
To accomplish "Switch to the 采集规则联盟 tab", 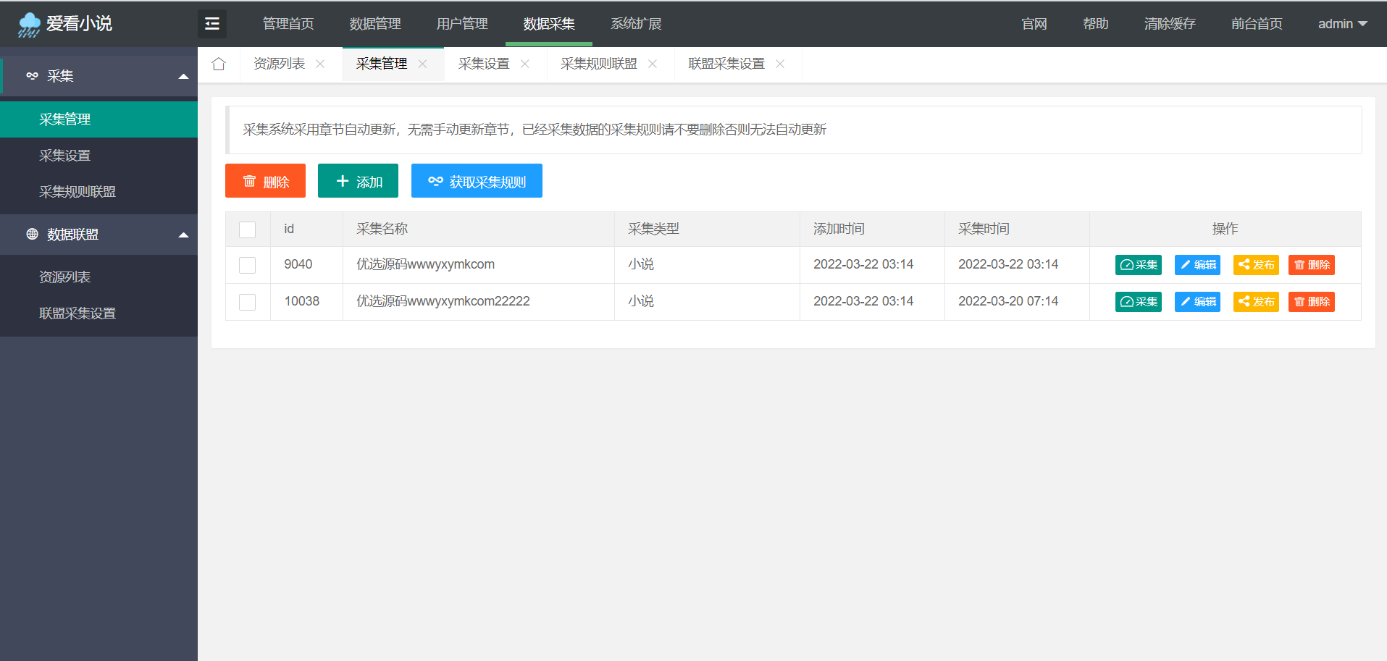I will coord(599,64).
